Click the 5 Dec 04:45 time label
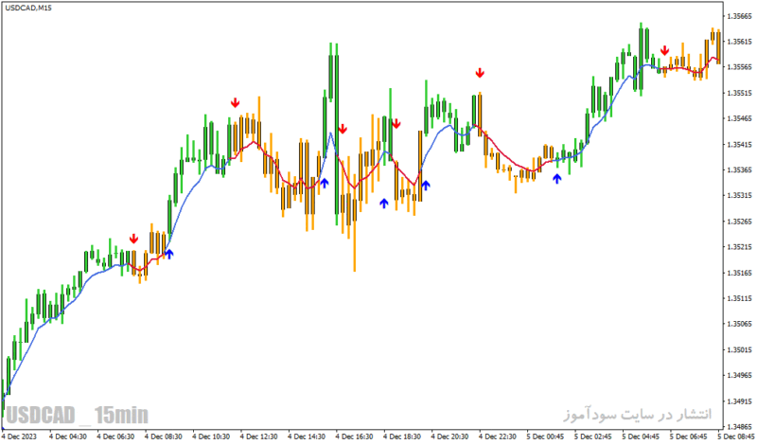The width and height of the screenshot is (757, 445). coord(641,436)
